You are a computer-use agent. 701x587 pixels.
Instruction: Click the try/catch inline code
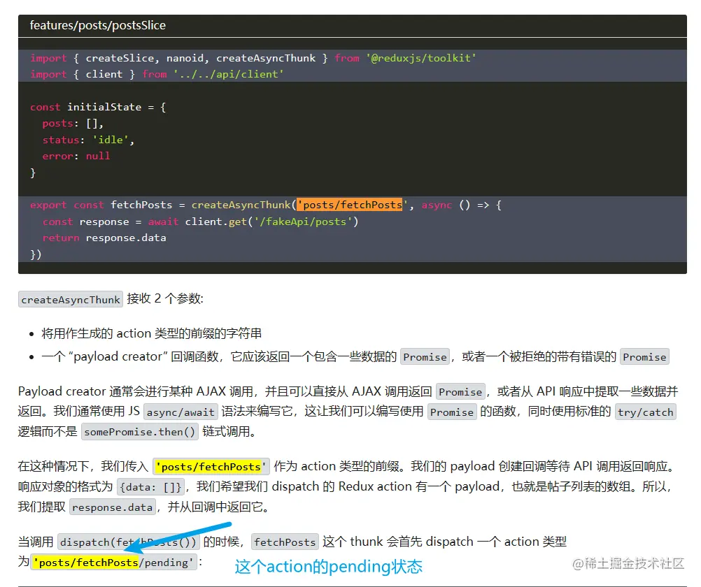(646, 412)
